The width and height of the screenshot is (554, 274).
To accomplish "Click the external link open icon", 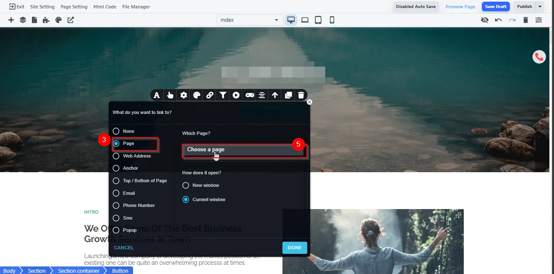I will click(x=71, y=20).
